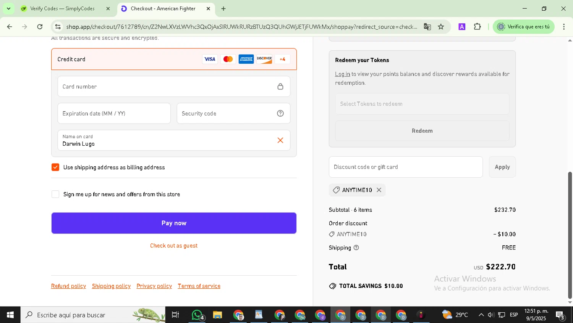The width and height of the screenshot is (573, 323).
Task: Click the Pay now button
Action: tap(174, 223)
